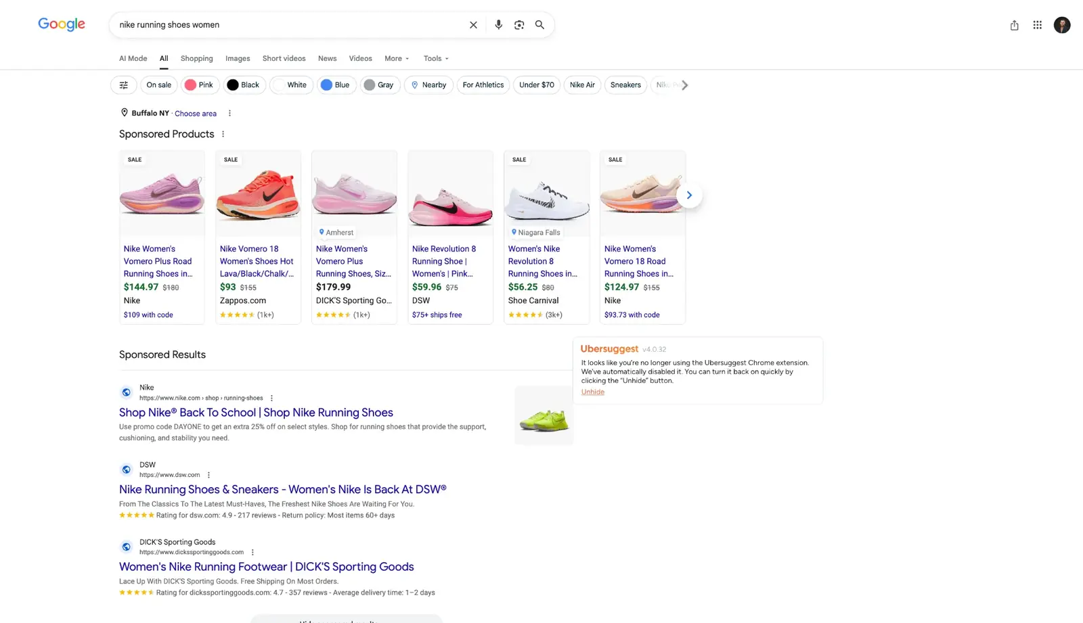
Task: Select the Black color filter
Action: pos(244,85)
